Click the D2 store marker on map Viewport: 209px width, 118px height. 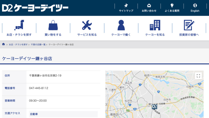(x=154, y=106)
